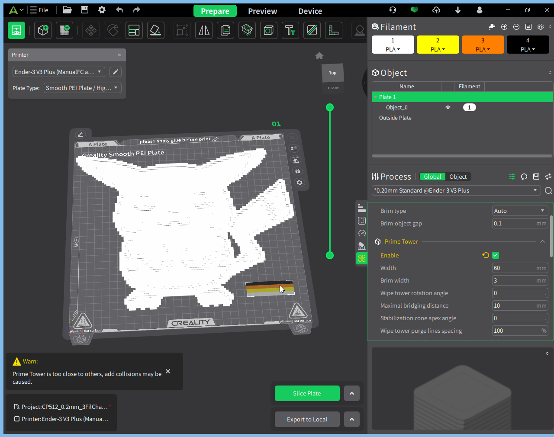Close the Printer panel
The height and width of the screenshot is (437, 554).
(x=119, y=55)
